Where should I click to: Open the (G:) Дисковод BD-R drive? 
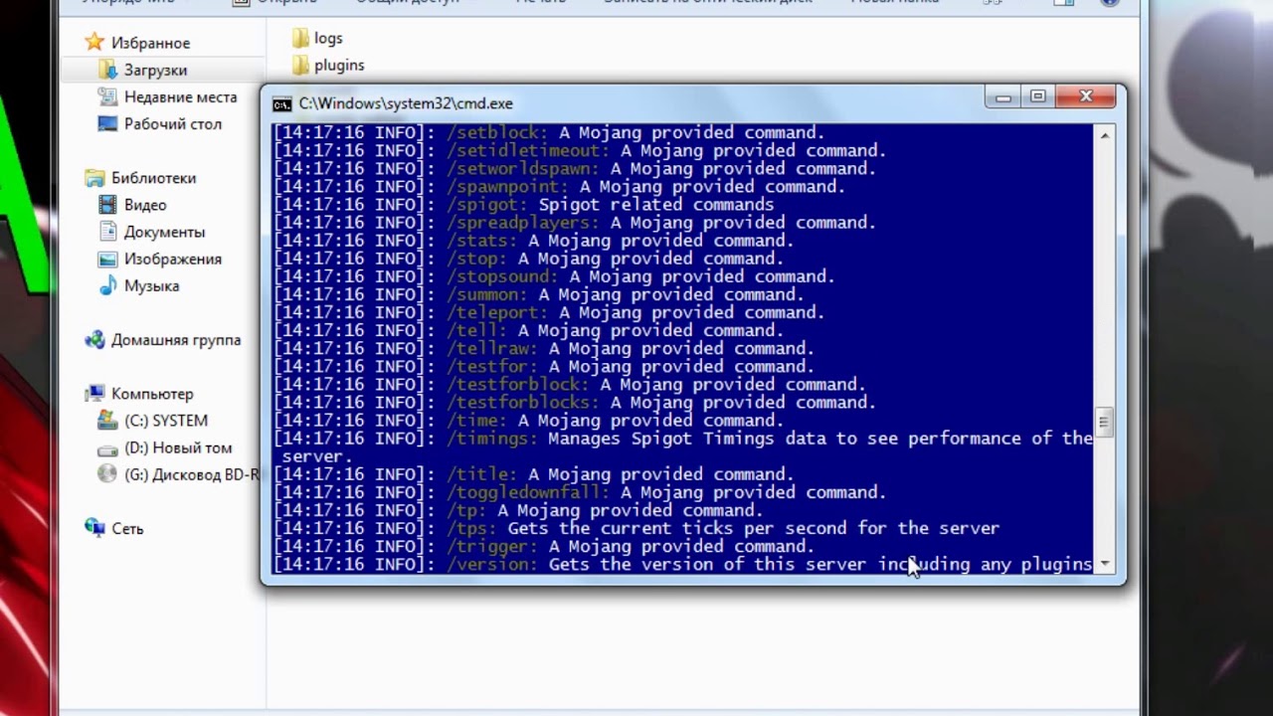click(x=191, y=473)
